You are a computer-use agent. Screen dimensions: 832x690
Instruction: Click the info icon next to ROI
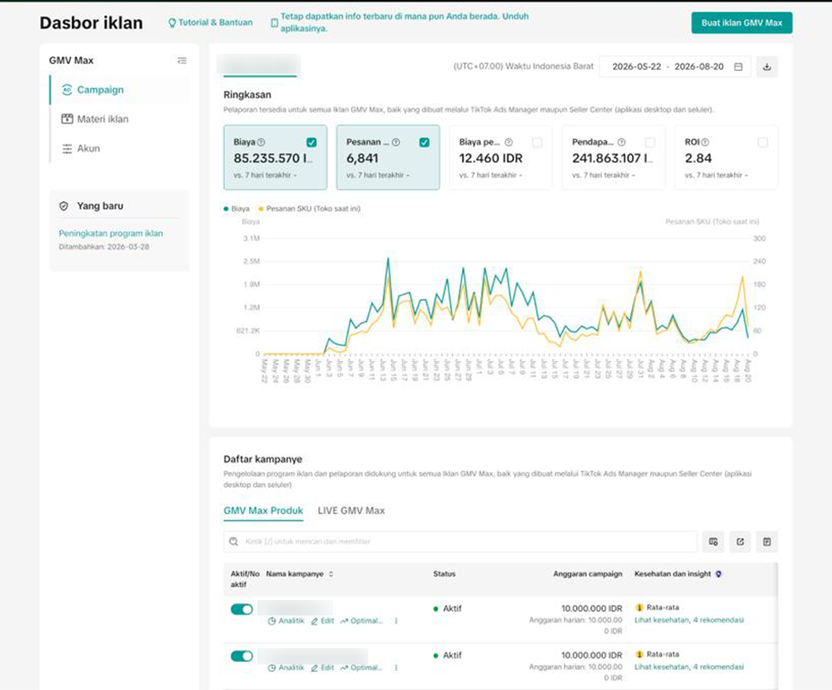point(706,142)
